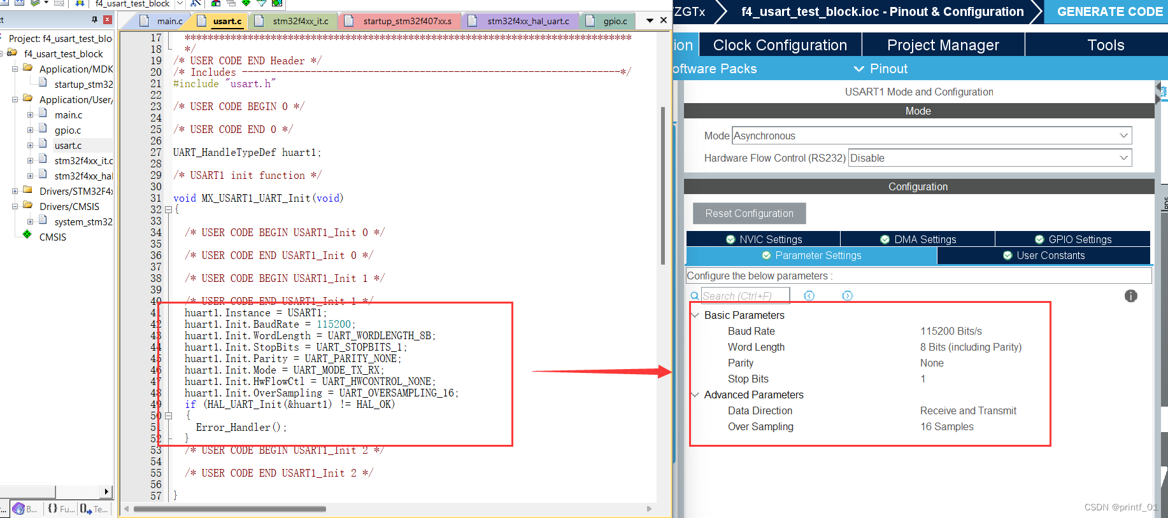Open the editor tab list dropdown arrow

(650, 21)
